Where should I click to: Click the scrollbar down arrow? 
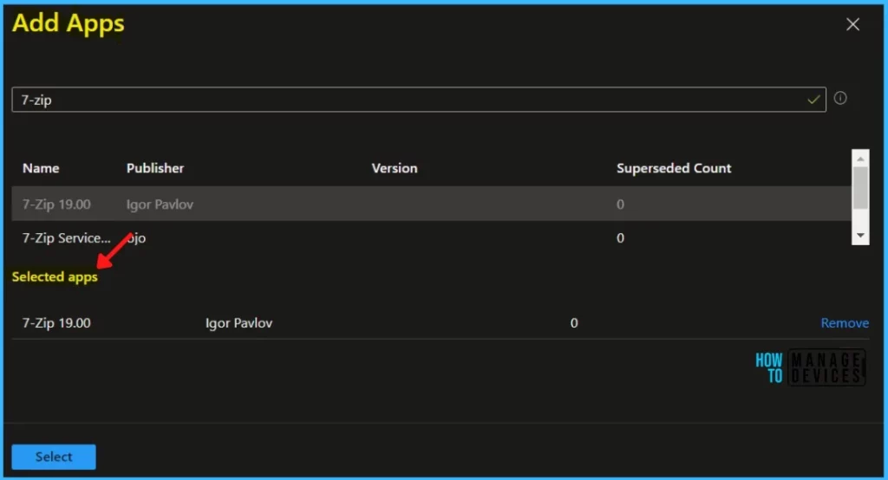860,236
